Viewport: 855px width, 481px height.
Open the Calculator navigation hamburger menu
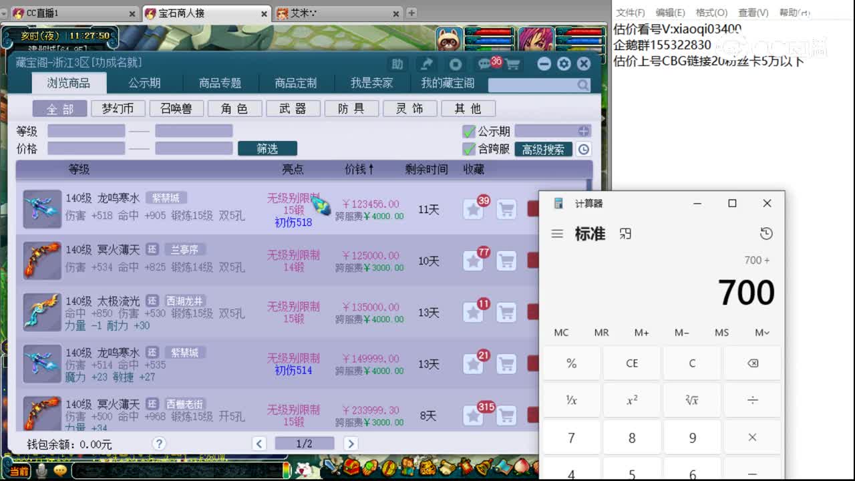[557, 234]
